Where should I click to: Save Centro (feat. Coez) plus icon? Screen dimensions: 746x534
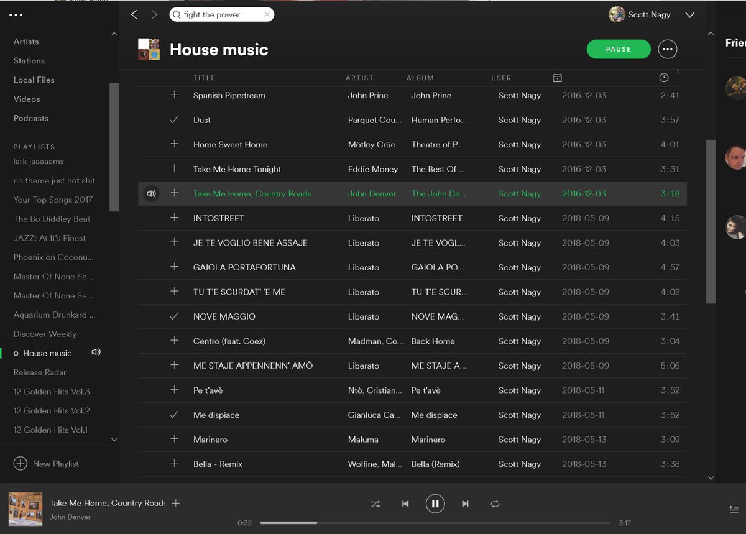(174, 341)
